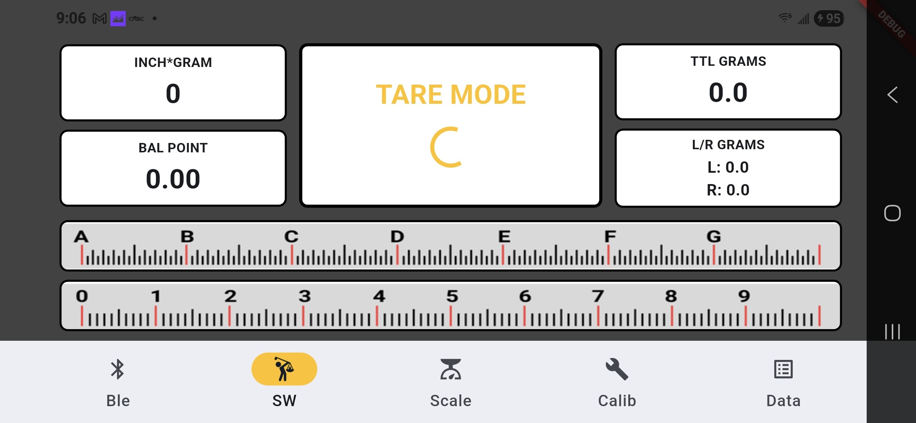
Task: Open the Data list icon
Action: 783,369
